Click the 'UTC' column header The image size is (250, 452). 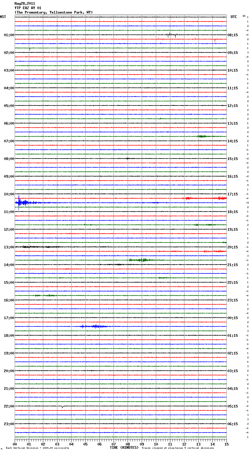point(234,17)
